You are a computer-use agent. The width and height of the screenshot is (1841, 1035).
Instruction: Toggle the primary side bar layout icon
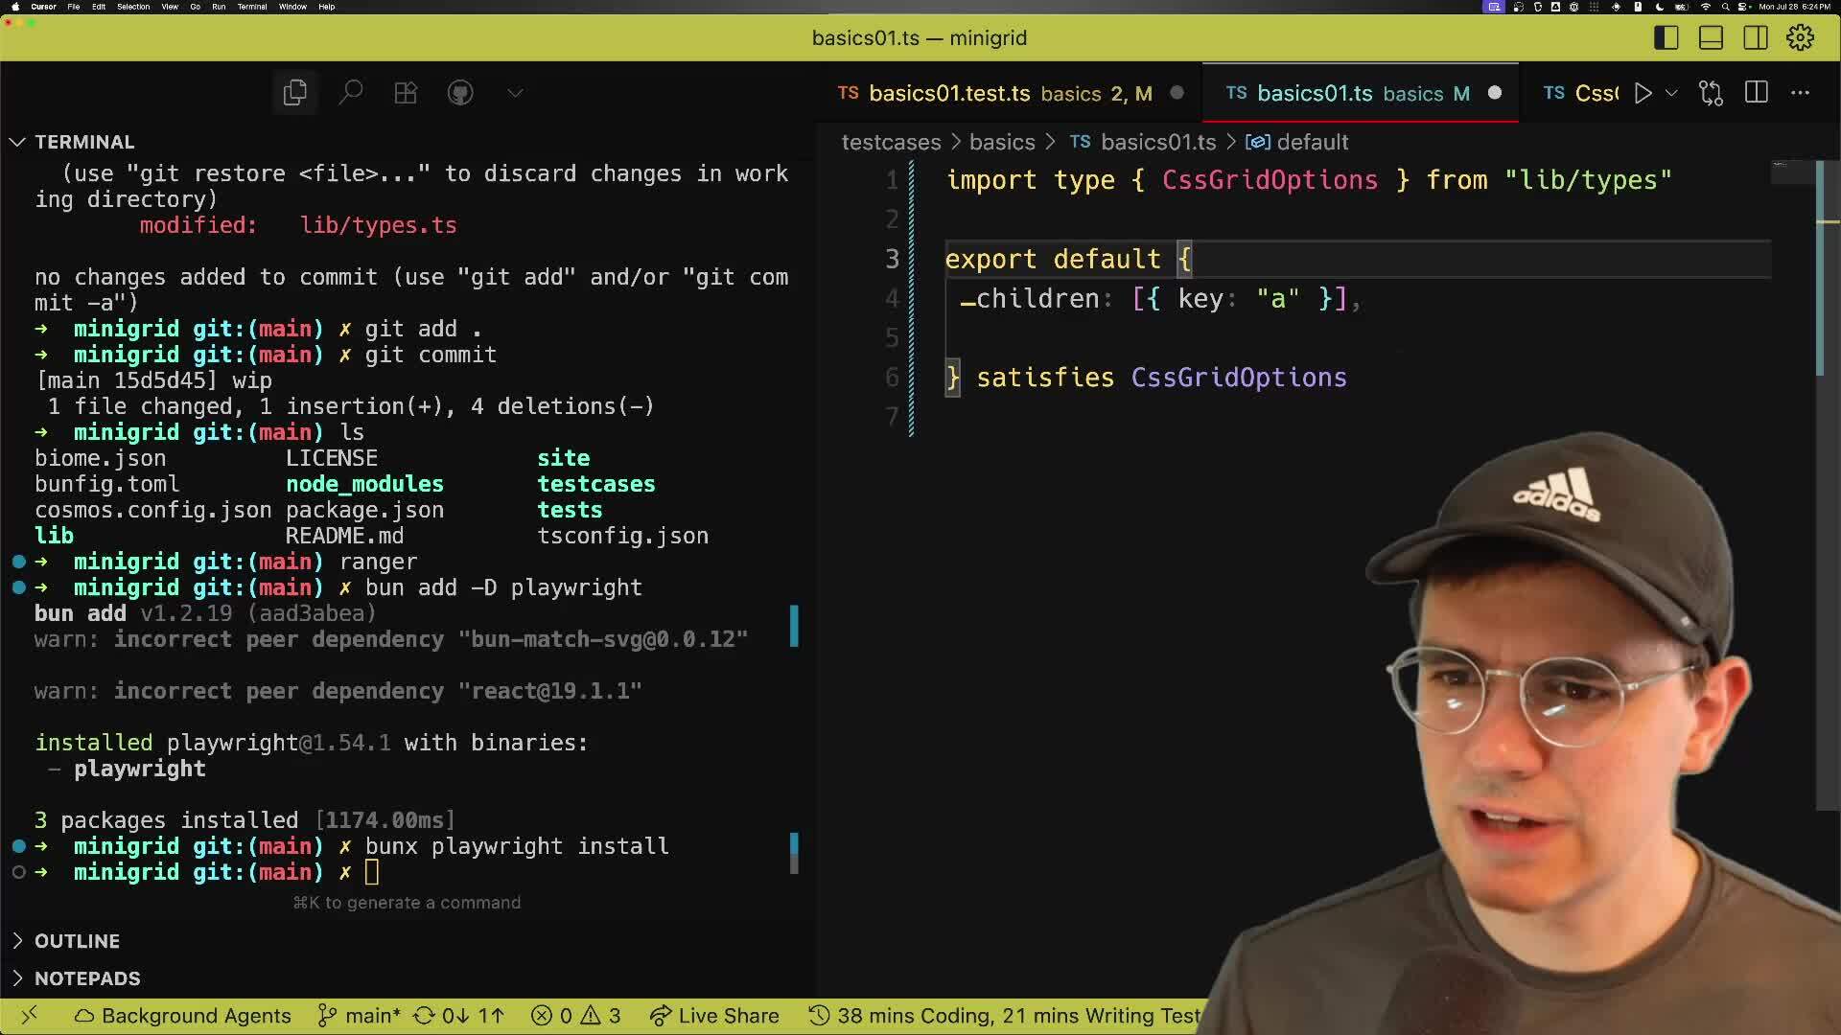1666,37
